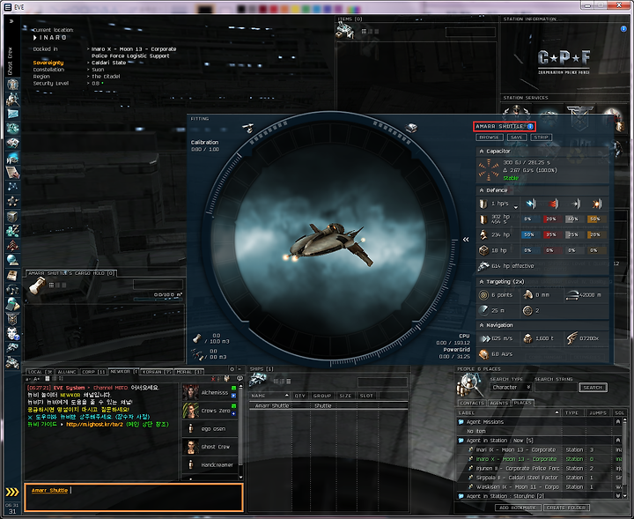
Task: Click the SAVE fitting button
Action: (x=517, y=137)
